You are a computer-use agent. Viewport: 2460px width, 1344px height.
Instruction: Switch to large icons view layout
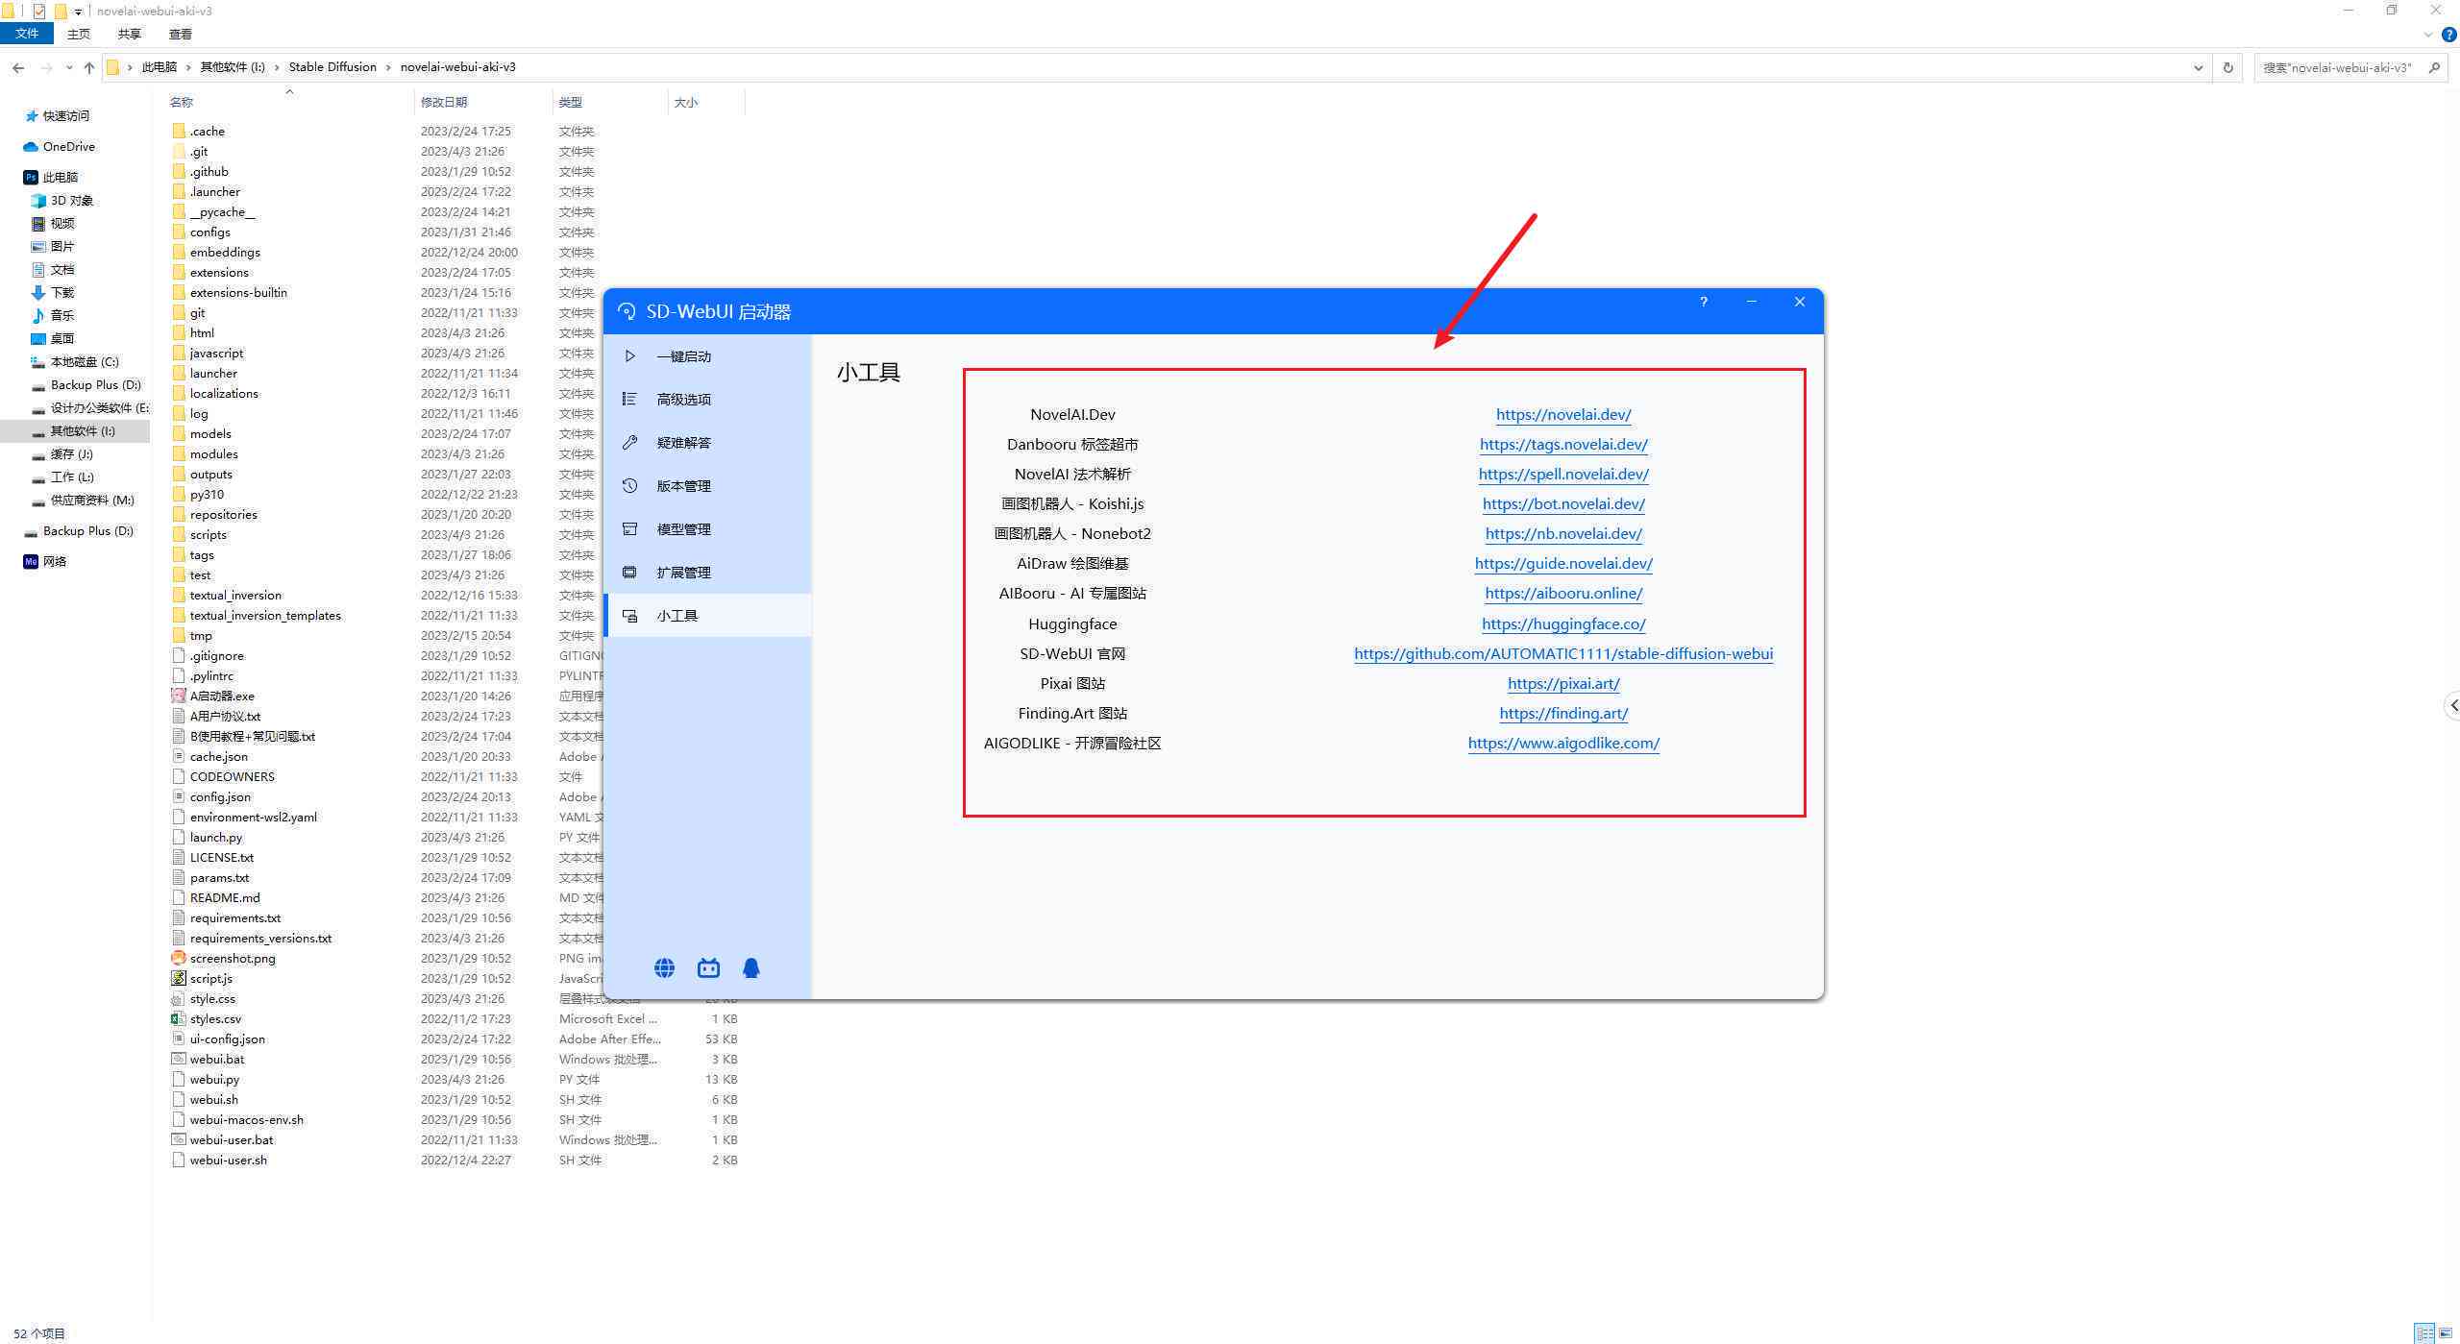coord(2446,1332)
